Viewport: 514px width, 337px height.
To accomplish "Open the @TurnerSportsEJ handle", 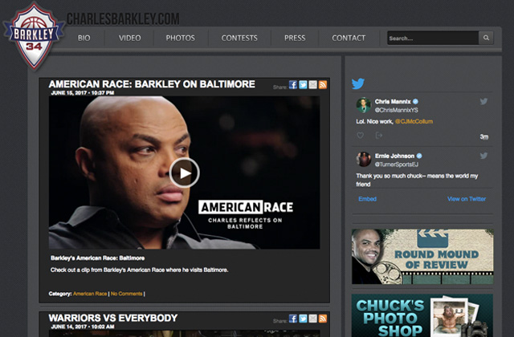I will (x=396, y=164).
